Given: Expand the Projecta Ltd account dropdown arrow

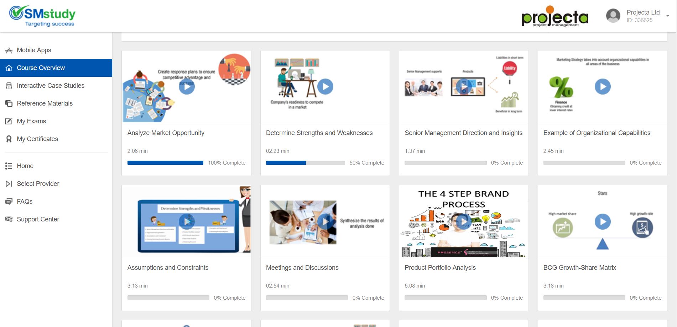Looking at the screenshot, I should tap(667, 16).
